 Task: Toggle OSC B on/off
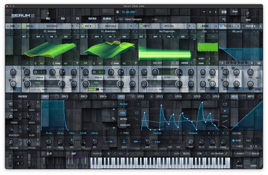[82, 26]
